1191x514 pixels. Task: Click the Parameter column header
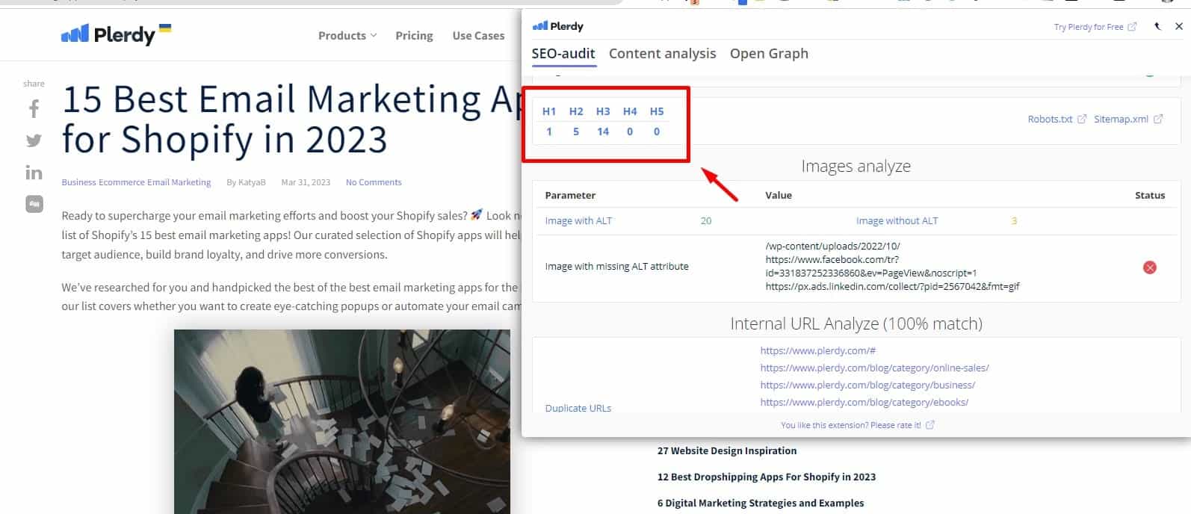click(570, 195)
